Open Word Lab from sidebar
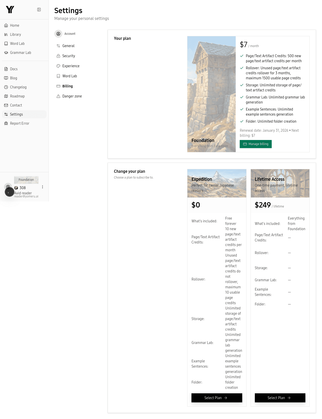This screenshot has width=322, height=419. [x=24, y=44]
